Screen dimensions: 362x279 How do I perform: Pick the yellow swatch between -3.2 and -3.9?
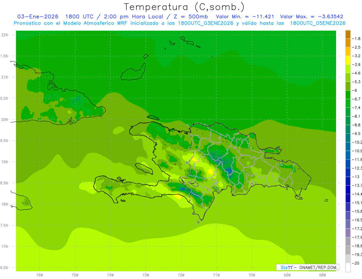(x=348, y=60)
